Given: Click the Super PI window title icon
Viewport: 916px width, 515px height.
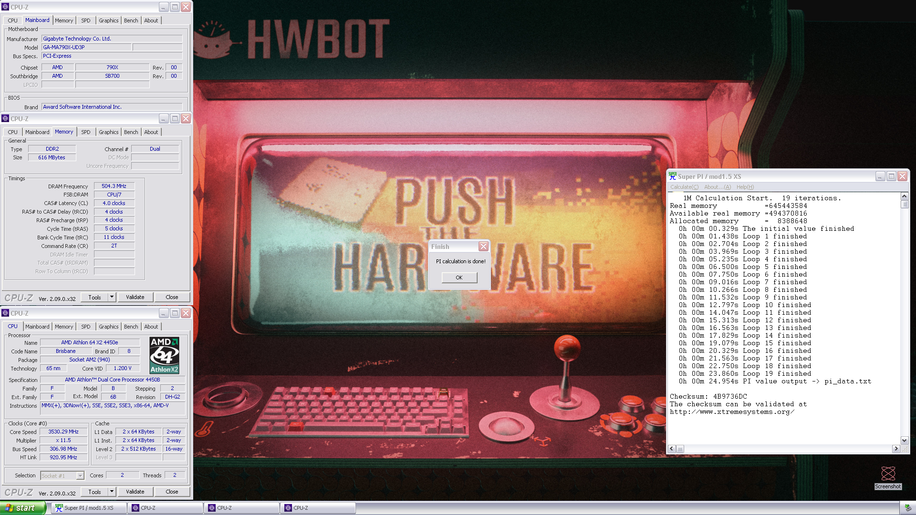Looking at the screenshot, I should pos(672,176).
